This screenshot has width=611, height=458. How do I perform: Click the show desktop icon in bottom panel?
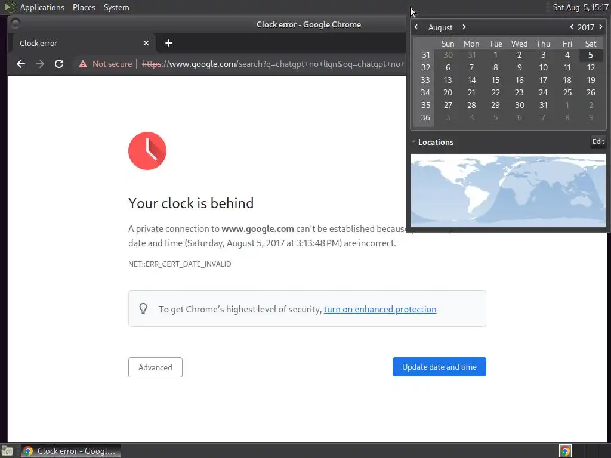coord(7,451)
